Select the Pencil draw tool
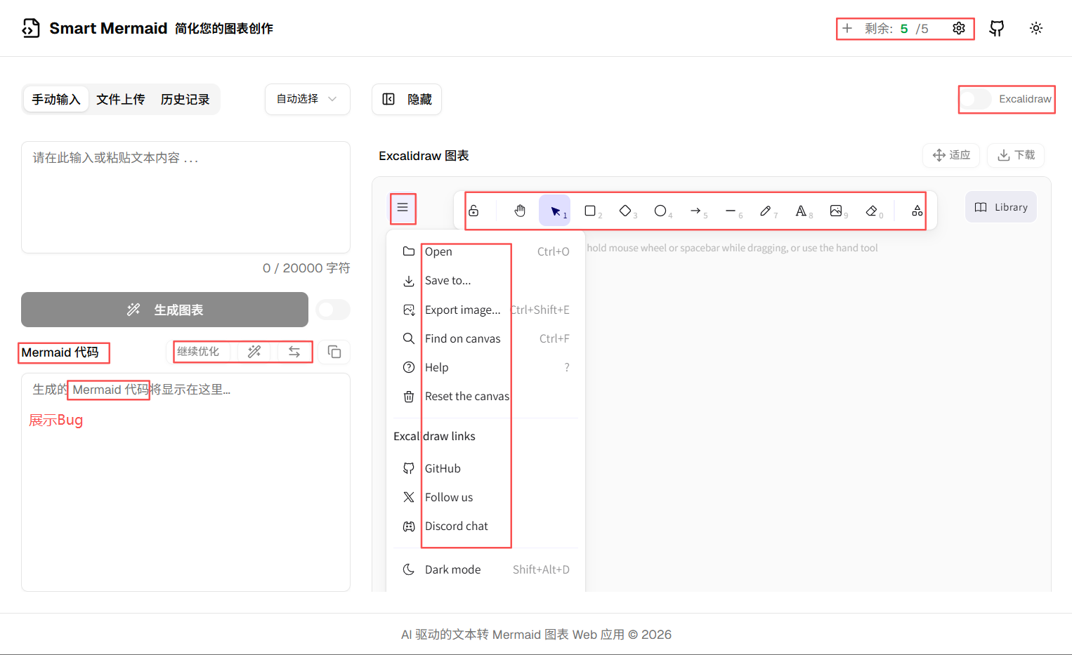1072x655 pixels. (766, 211)
